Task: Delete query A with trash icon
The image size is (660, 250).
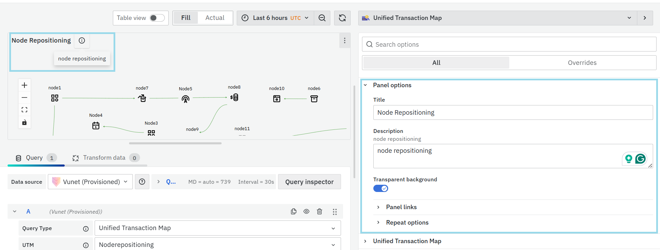Action: 320,212
